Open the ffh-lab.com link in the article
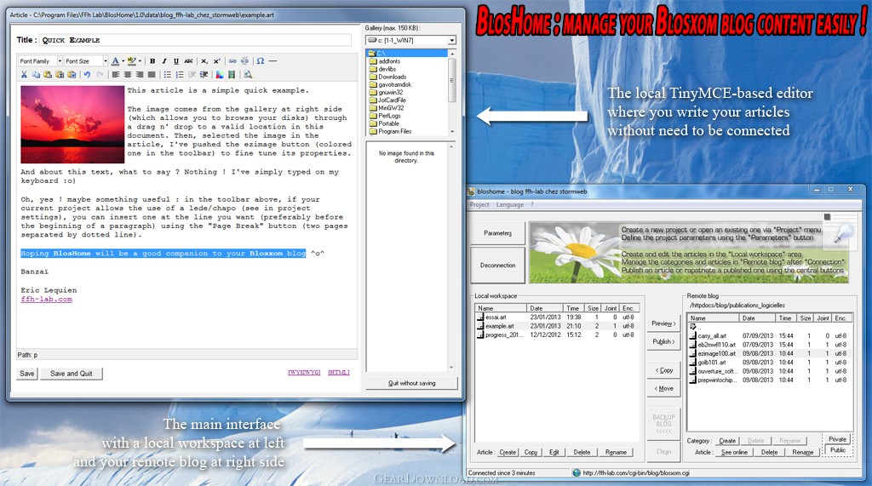The image size is (872, 486). 47,299
